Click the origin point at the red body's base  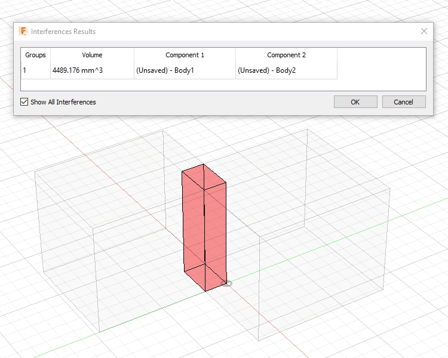point(227,283)
